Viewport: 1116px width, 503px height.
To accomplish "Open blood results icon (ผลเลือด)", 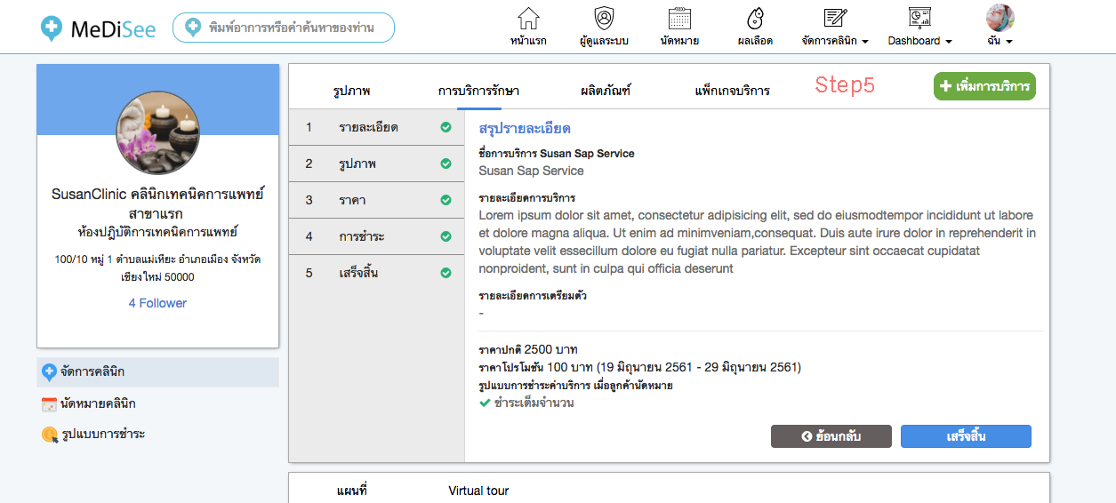I will tap(755, 19).
